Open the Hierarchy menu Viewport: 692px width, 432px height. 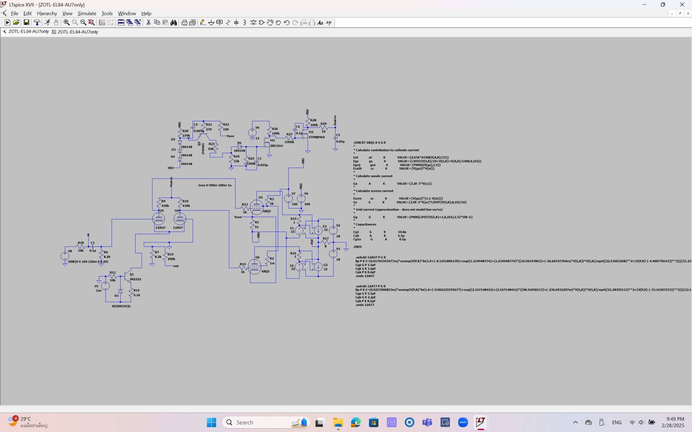point(47,13)
